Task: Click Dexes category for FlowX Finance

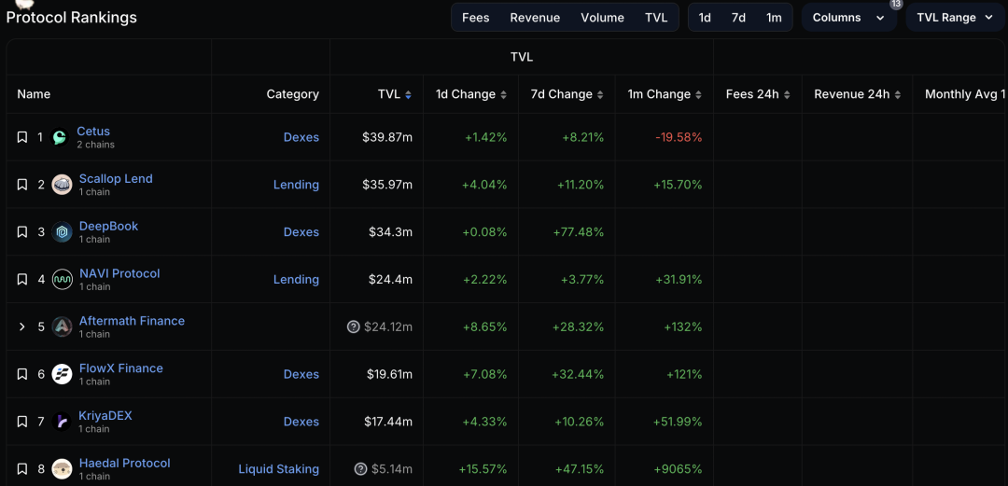Action: click(301, 374)
